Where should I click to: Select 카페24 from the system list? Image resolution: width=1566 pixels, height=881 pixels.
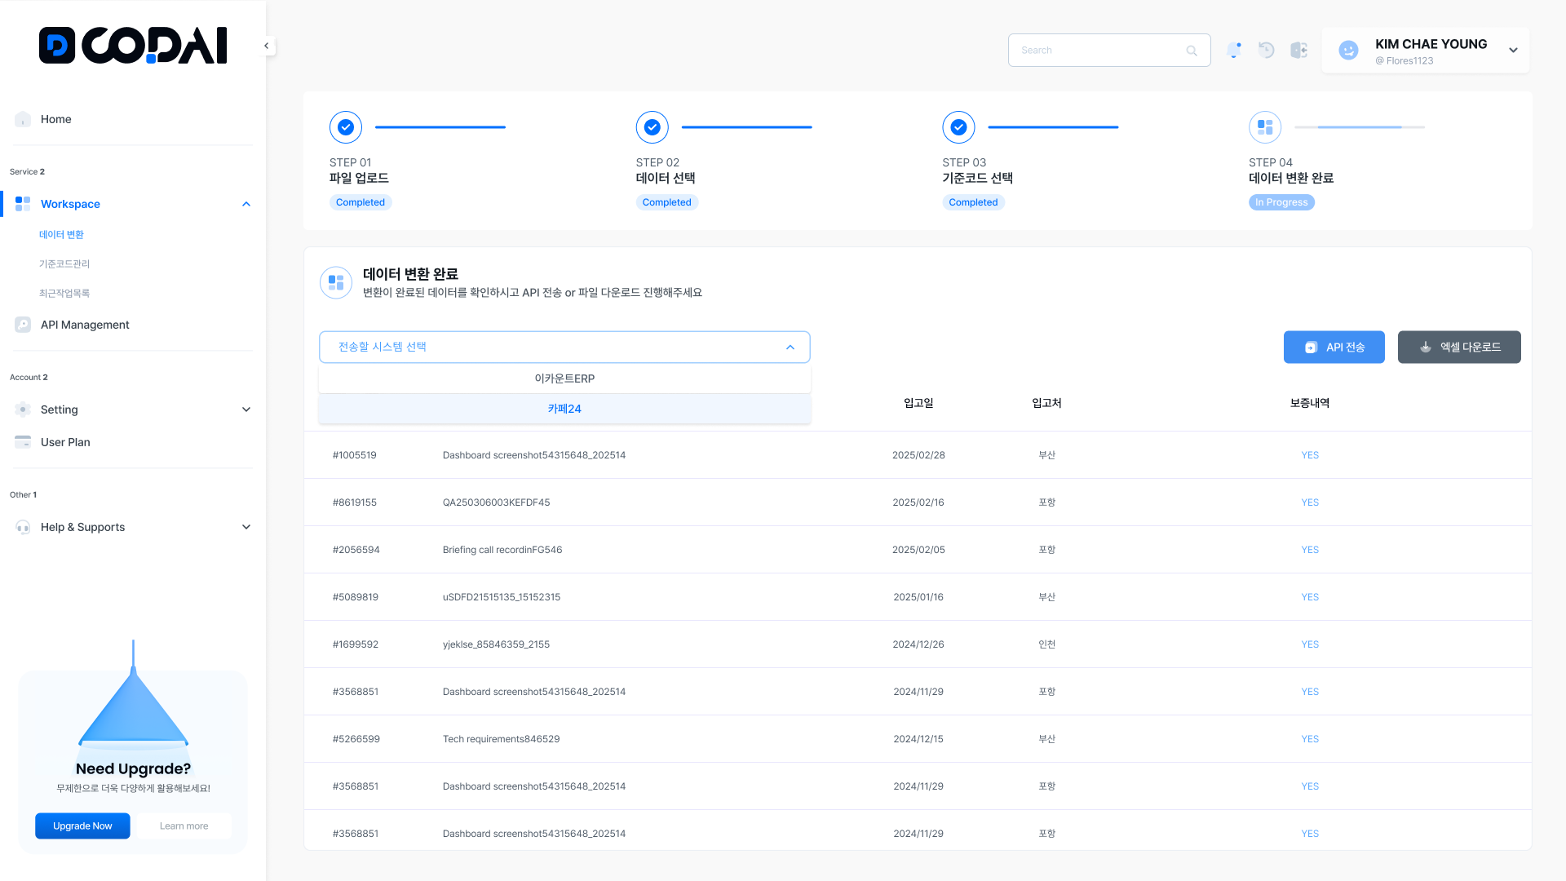pyautogui.click(x=564, y=409)
